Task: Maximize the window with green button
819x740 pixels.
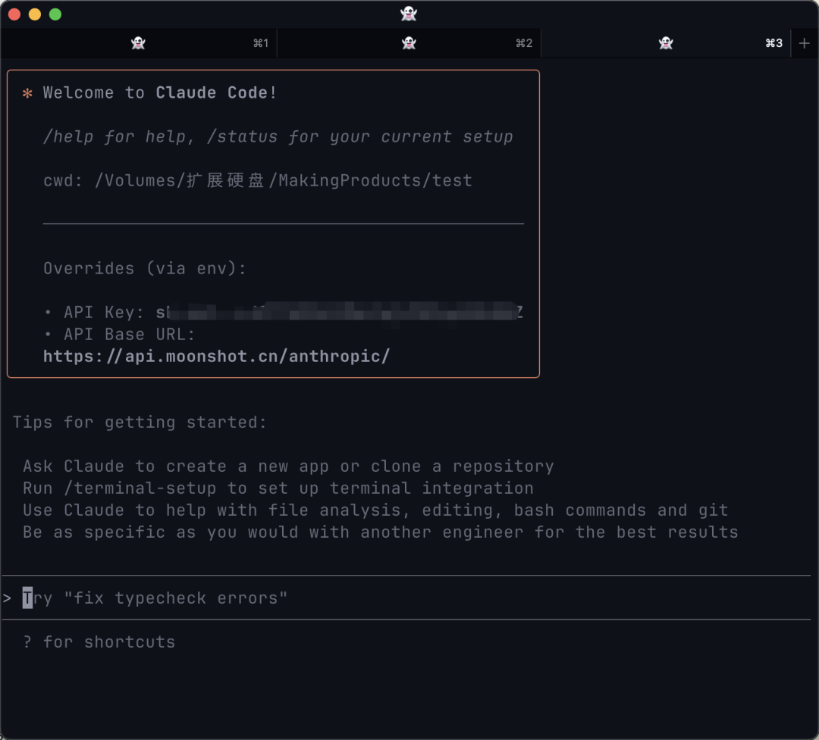Action: pyautogui.click(x=55, y=14)
